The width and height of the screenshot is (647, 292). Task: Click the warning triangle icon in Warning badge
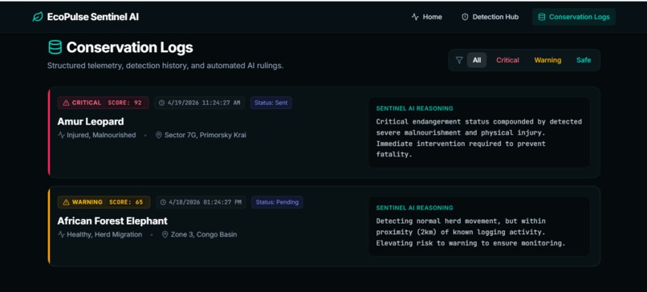coord(66,202)
